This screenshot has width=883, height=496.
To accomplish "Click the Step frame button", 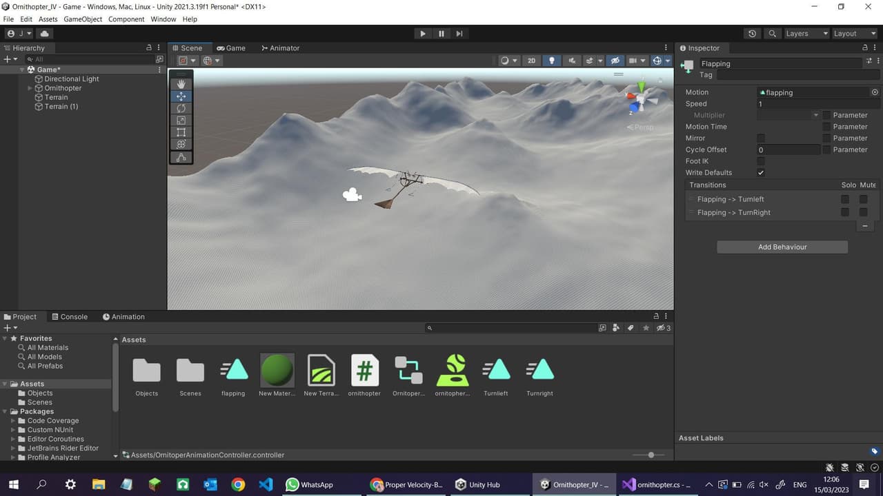I will click(459, 34).
